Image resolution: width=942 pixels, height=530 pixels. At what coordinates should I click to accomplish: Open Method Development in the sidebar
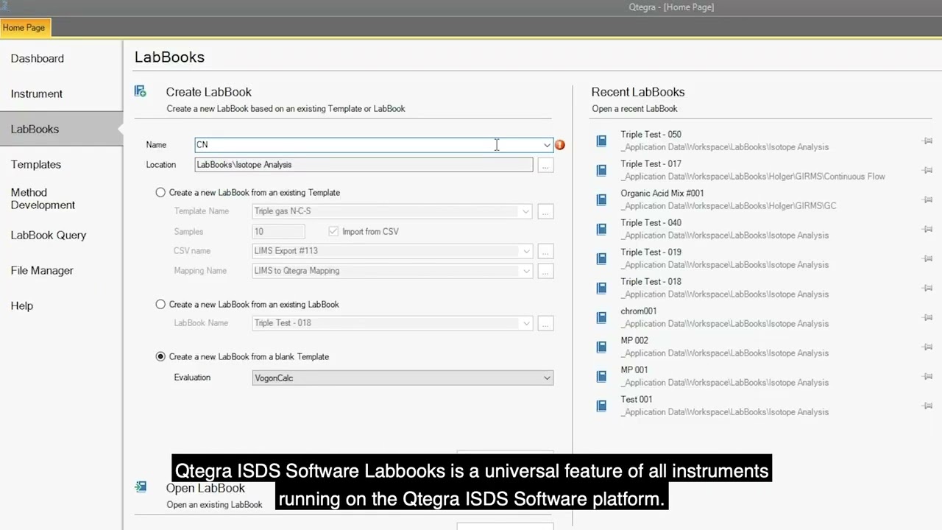point(43,199)
